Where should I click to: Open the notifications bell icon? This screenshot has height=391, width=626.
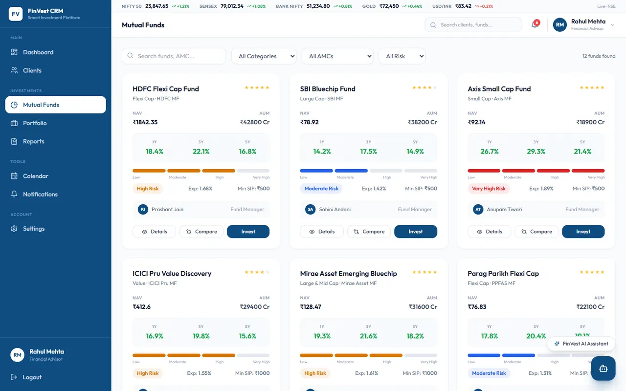pos(535,25)
